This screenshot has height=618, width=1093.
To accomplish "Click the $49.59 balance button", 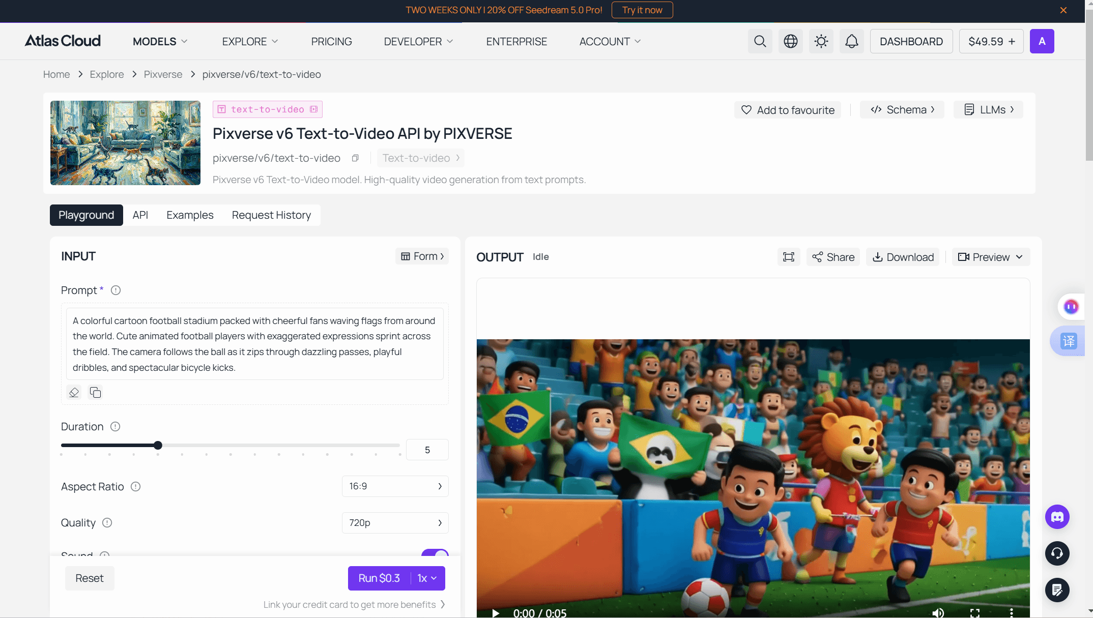I will pos(991,41).
